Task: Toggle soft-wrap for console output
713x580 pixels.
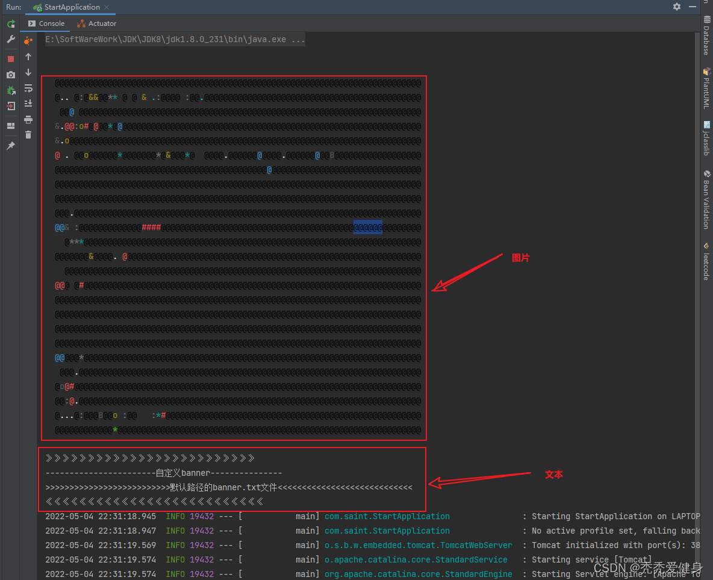Action: pyautogui.click(x=28, y=88)
